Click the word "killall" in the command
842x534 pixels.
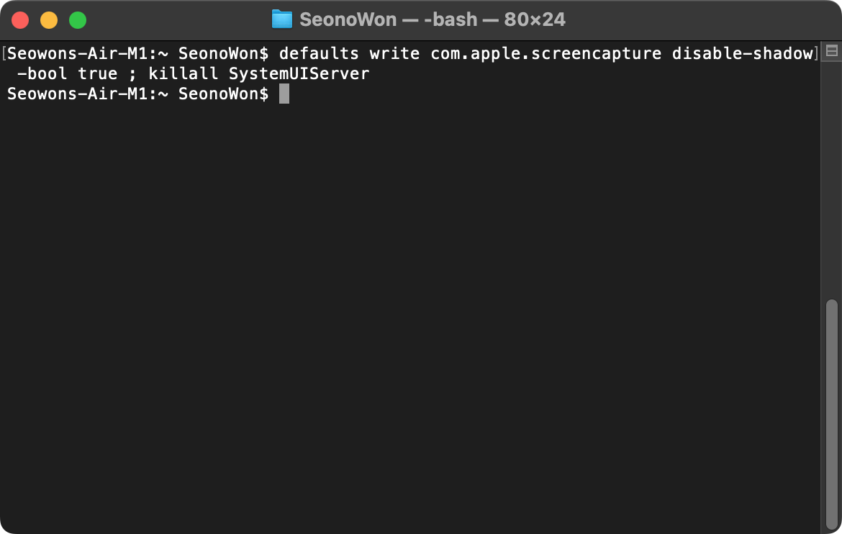click(x=184, y=73)
